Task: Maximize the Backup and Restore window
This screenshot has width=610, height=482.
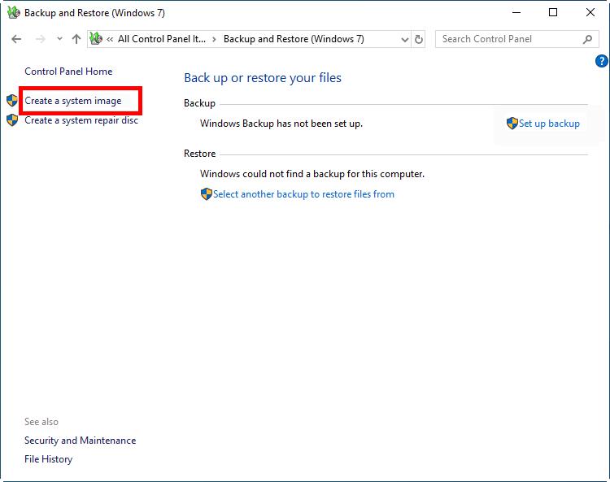Action: pos(553,12)
